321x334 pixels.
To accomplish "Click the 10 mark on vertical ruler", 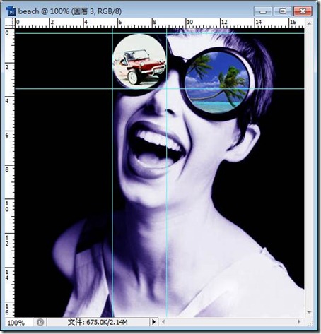I will click(7, 206).
